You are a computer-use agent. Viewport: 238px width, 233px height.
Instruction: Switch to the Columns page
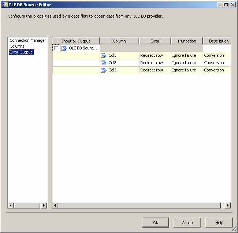[17, 46]
